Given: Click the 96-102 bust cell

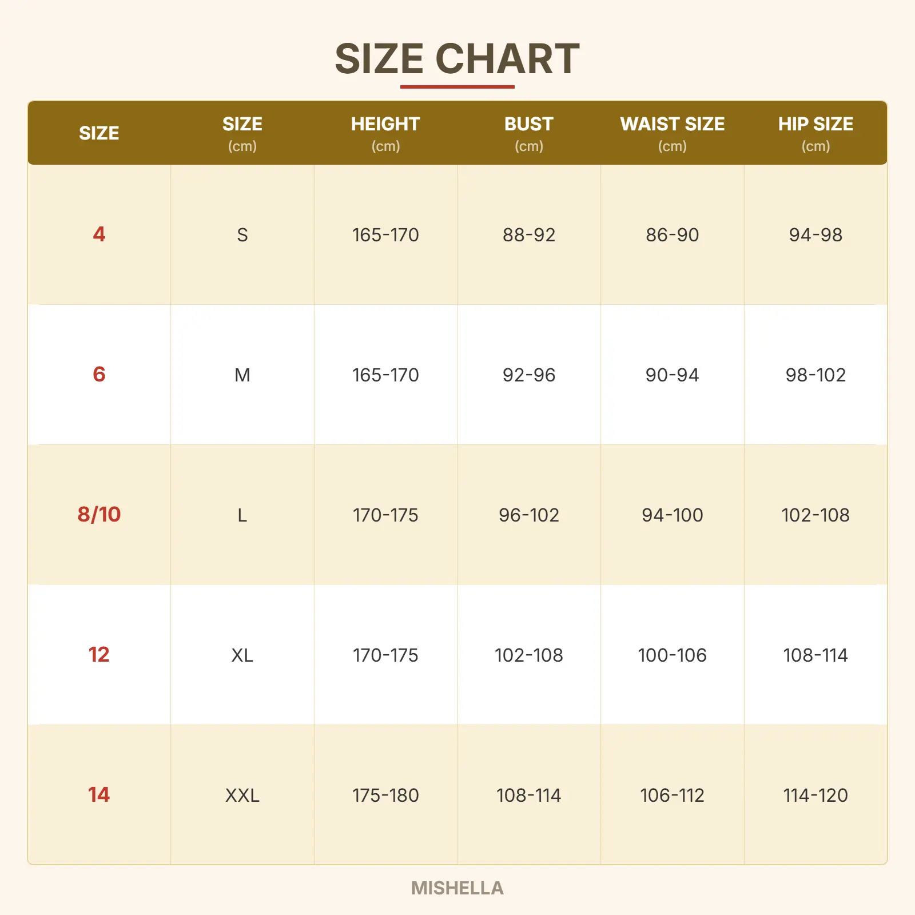Looking at the screenshot, I should (529, 515).
